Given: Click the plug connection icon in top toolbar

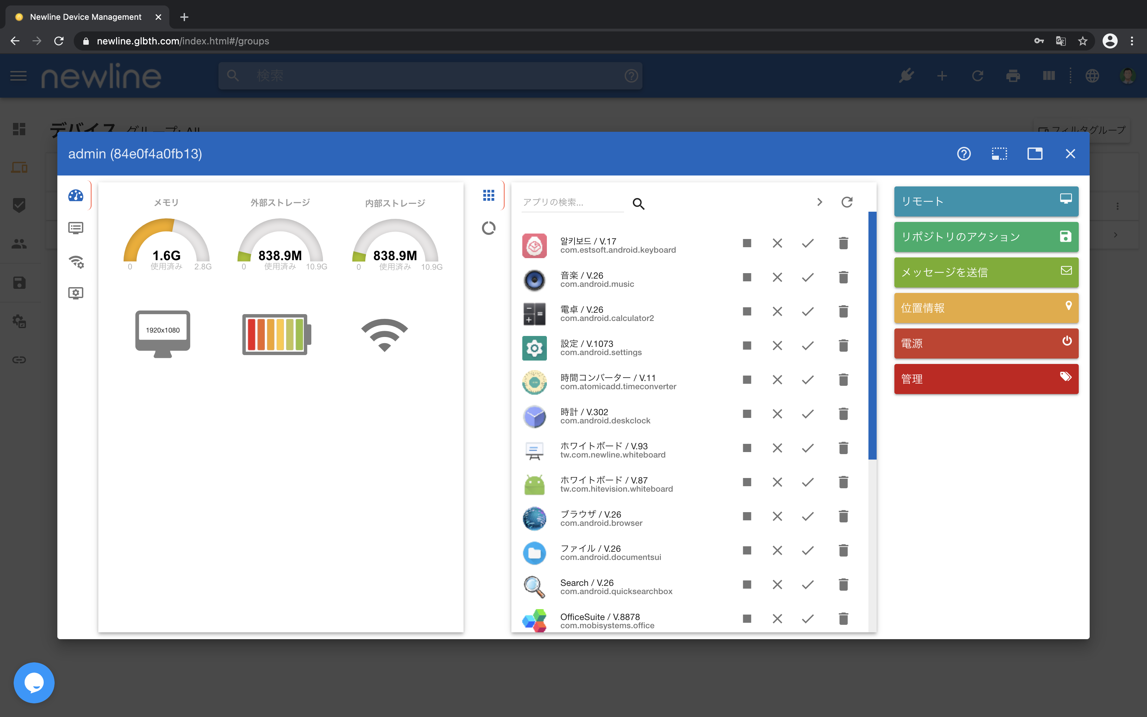Looking at the screenshot, I should point(906,76).
